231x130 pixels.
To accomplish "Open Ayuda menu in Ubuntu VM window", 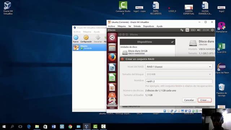I will click(x=160, y=26).
